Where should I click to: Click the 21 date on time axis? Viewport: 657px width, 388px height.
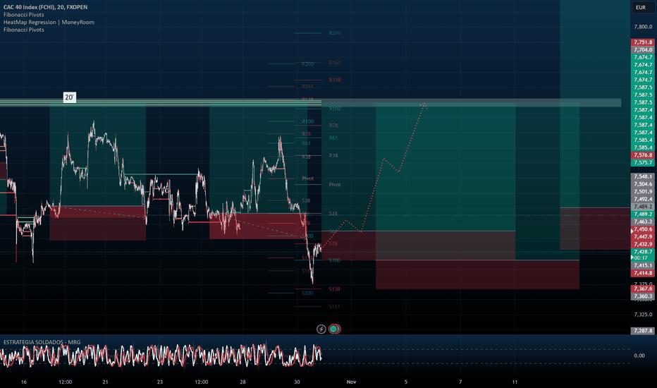click(x=105, y=382)
